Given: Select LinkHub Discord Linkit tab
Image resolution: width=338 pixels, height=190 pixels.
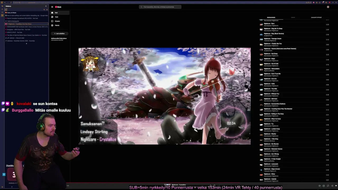Looking at the screenshot, I should coord(26,38).
